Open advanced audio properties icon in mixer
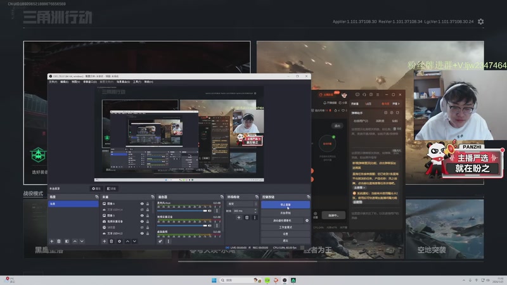507x285 pixels. [160, 241]
